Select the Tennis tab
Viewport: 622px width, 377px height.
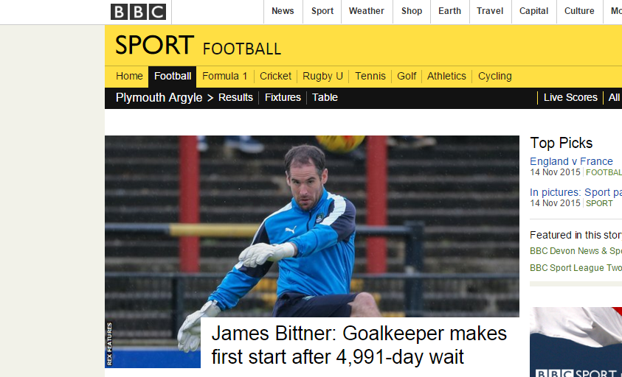pyautogui.click(x=370, y=76)
